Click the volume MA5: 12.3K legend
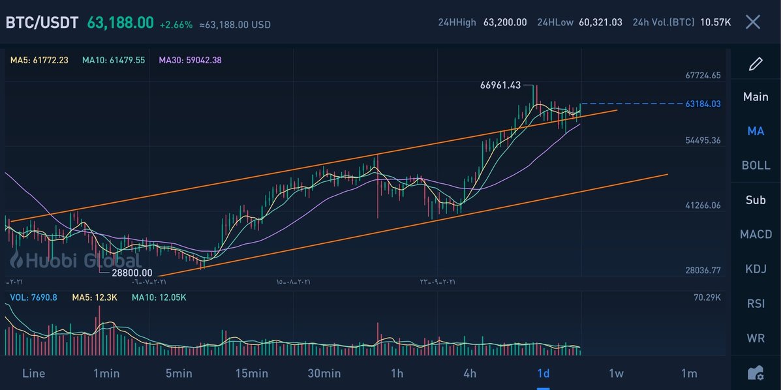The height and width of the screenshot is (390, 783). coord(94,297)
